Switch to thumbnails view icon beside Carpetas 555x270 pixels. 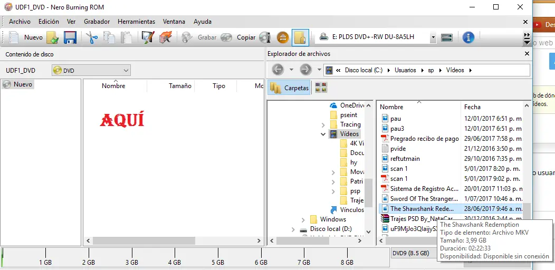pos(321,88)
